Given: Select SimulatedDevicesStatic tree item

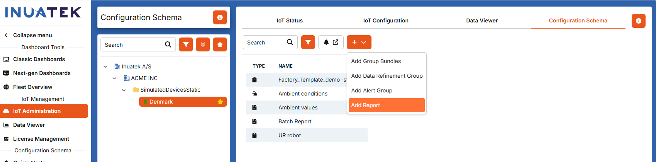Looking at the screenshot, I should [170, 90].
